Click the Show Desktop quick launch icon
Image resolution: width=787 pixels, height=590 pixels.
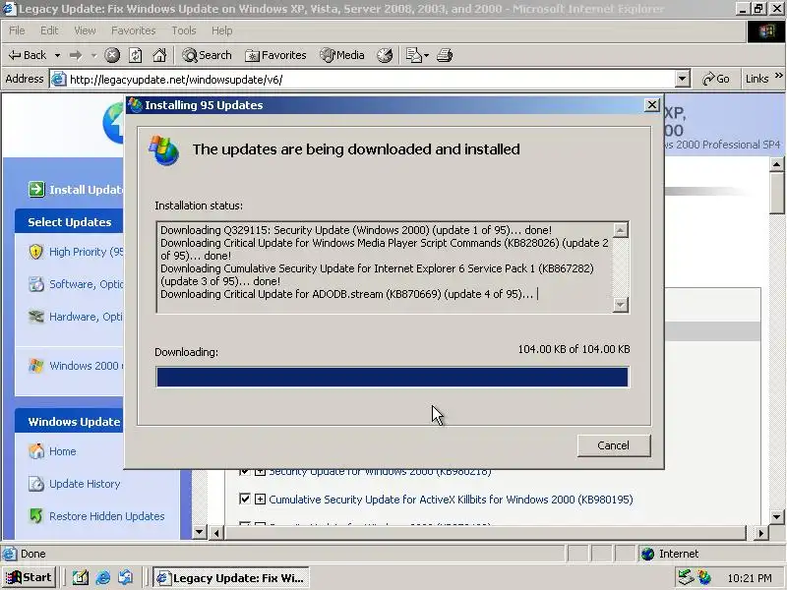click(81, 578)
